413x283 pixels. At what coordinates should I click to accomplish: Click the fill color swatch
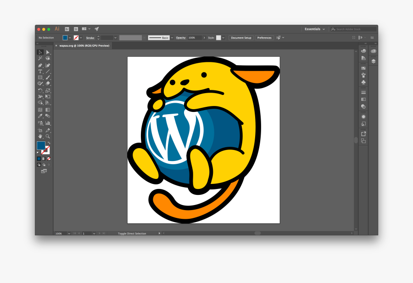[65, 37]
